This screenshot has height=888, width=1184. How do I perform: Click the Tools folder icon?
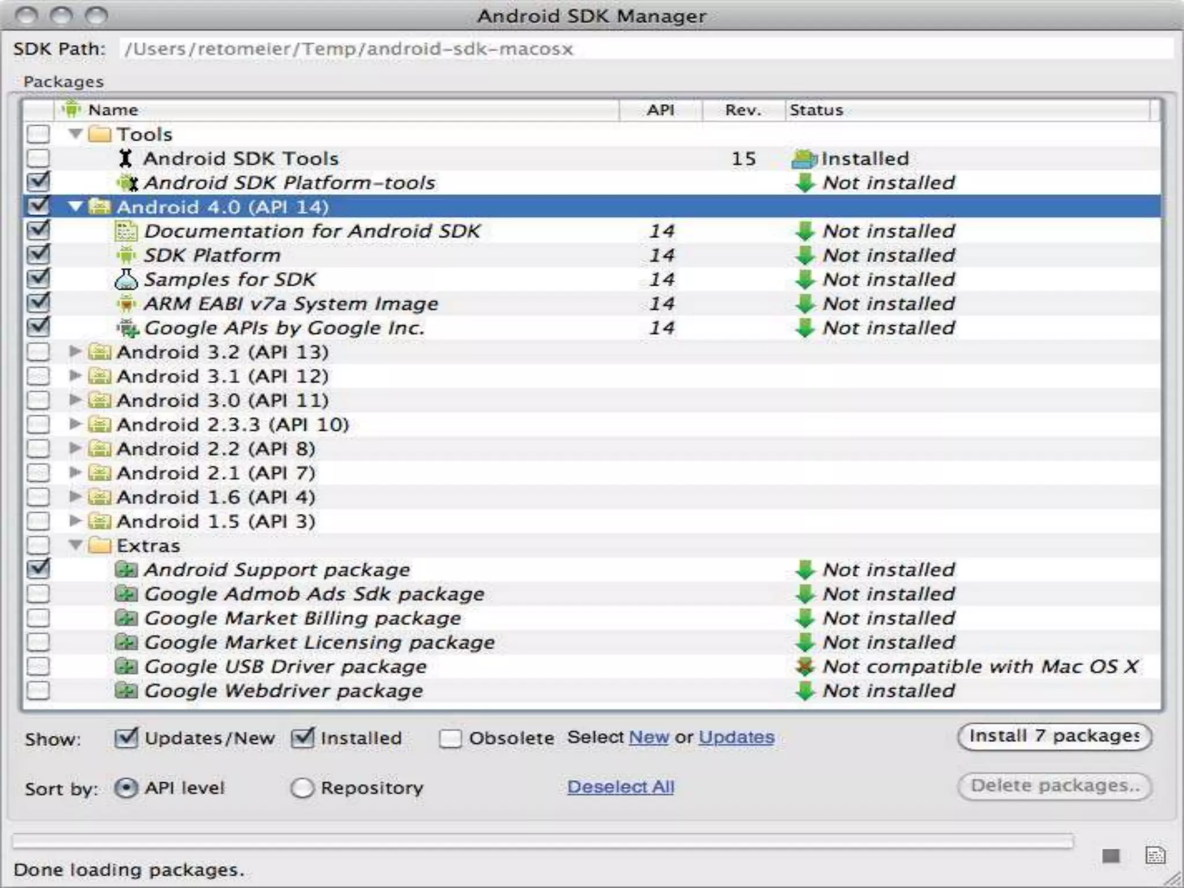tap(99, 134)
